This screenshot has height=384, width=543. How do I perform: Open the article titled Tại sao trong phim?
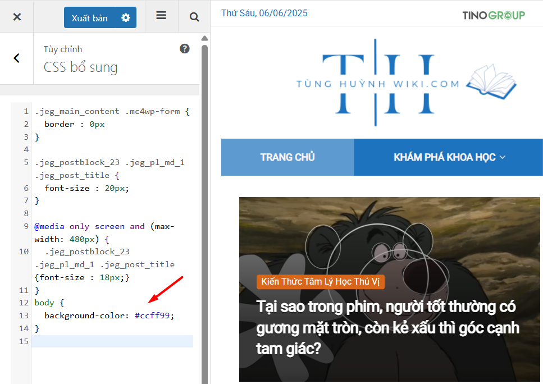pos(387,327)
